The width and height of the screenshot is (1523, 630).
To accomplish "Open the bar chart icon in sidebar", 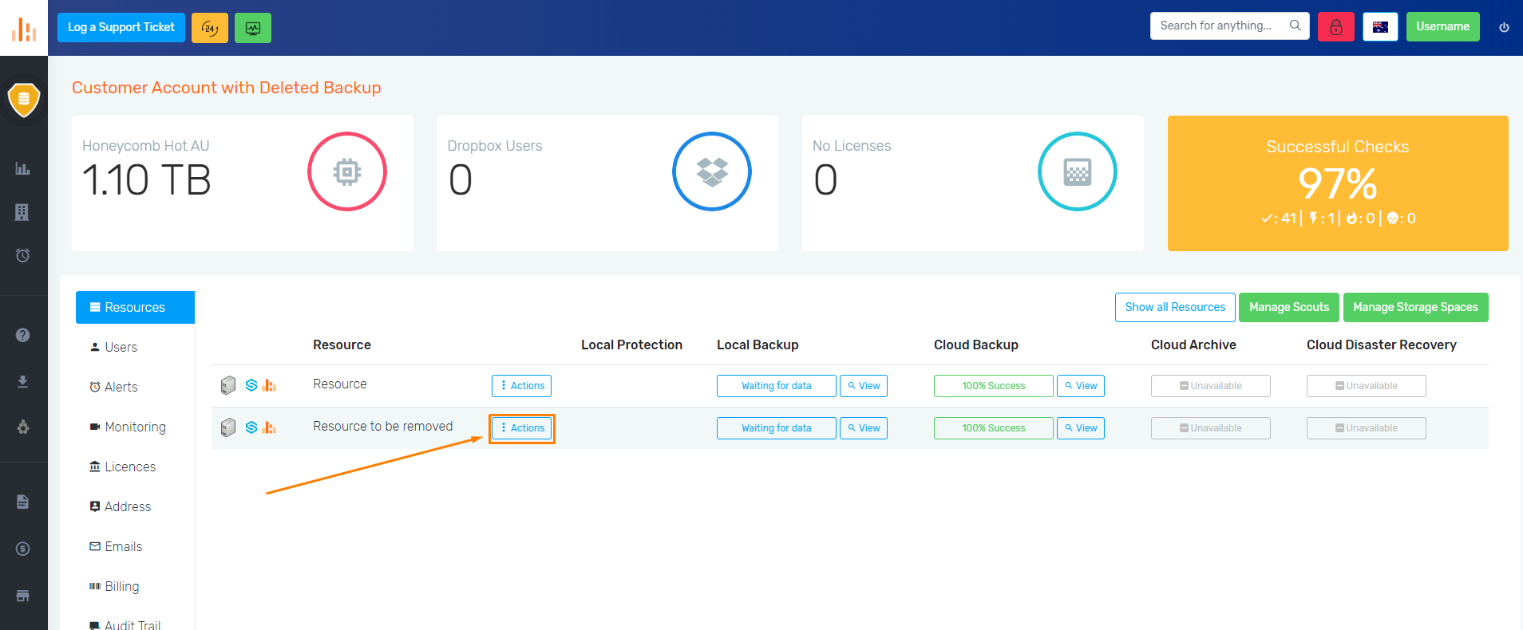I will (23, 168).
